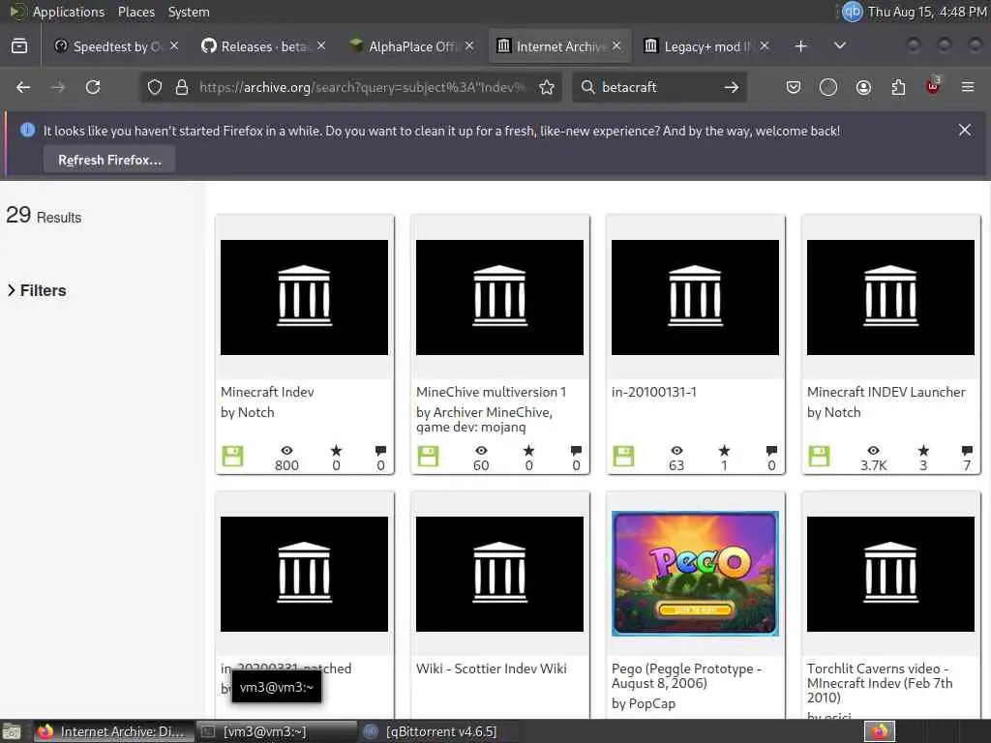Close the Legacy+ mod tab

tap(765, 46)
